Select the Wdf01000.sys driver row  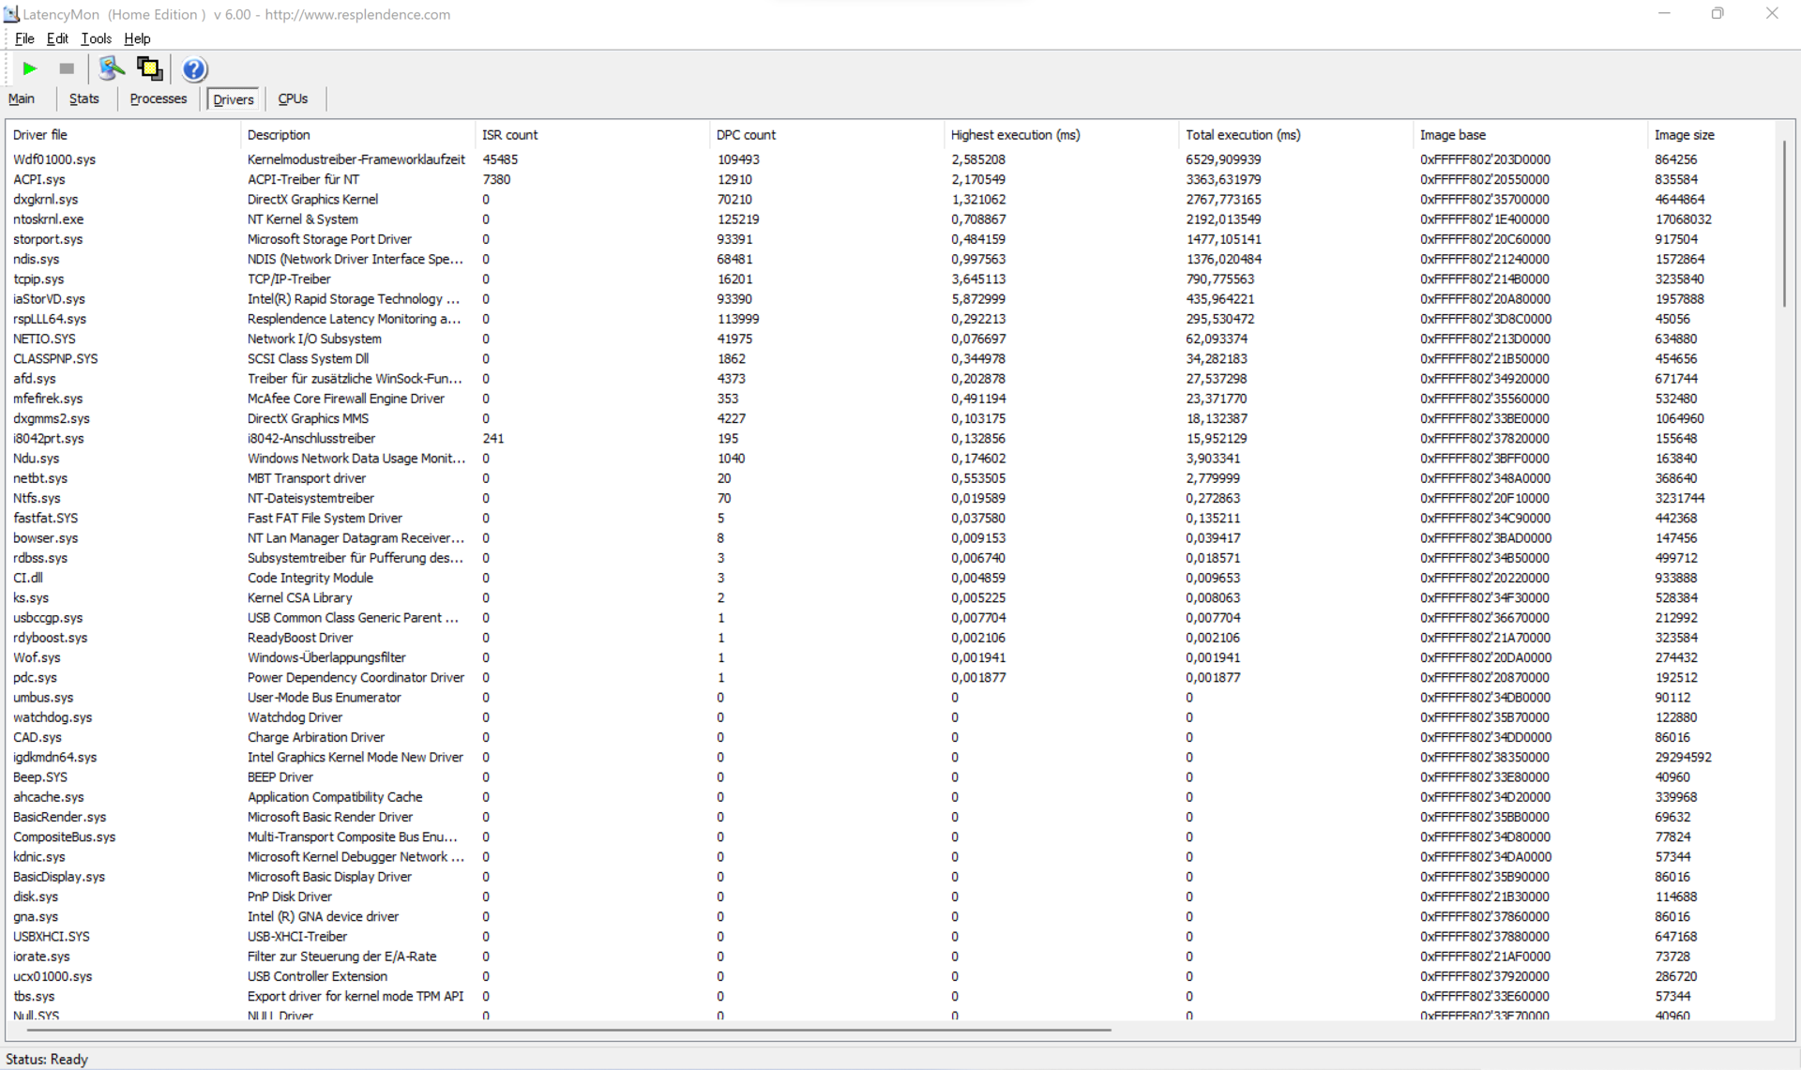point(54,159)
